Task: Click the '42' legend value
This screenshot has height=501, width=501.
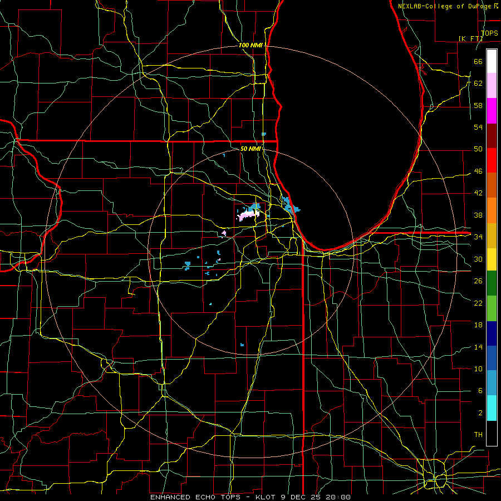Action: [478, 193]
